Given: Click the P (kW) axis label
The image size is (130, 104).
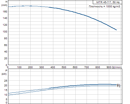Looking at the screenshot, I should pyautogui.click(x=4, y=72).
